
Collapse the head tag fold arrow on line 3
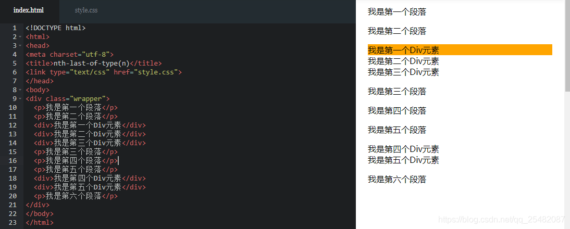(21, 46)
